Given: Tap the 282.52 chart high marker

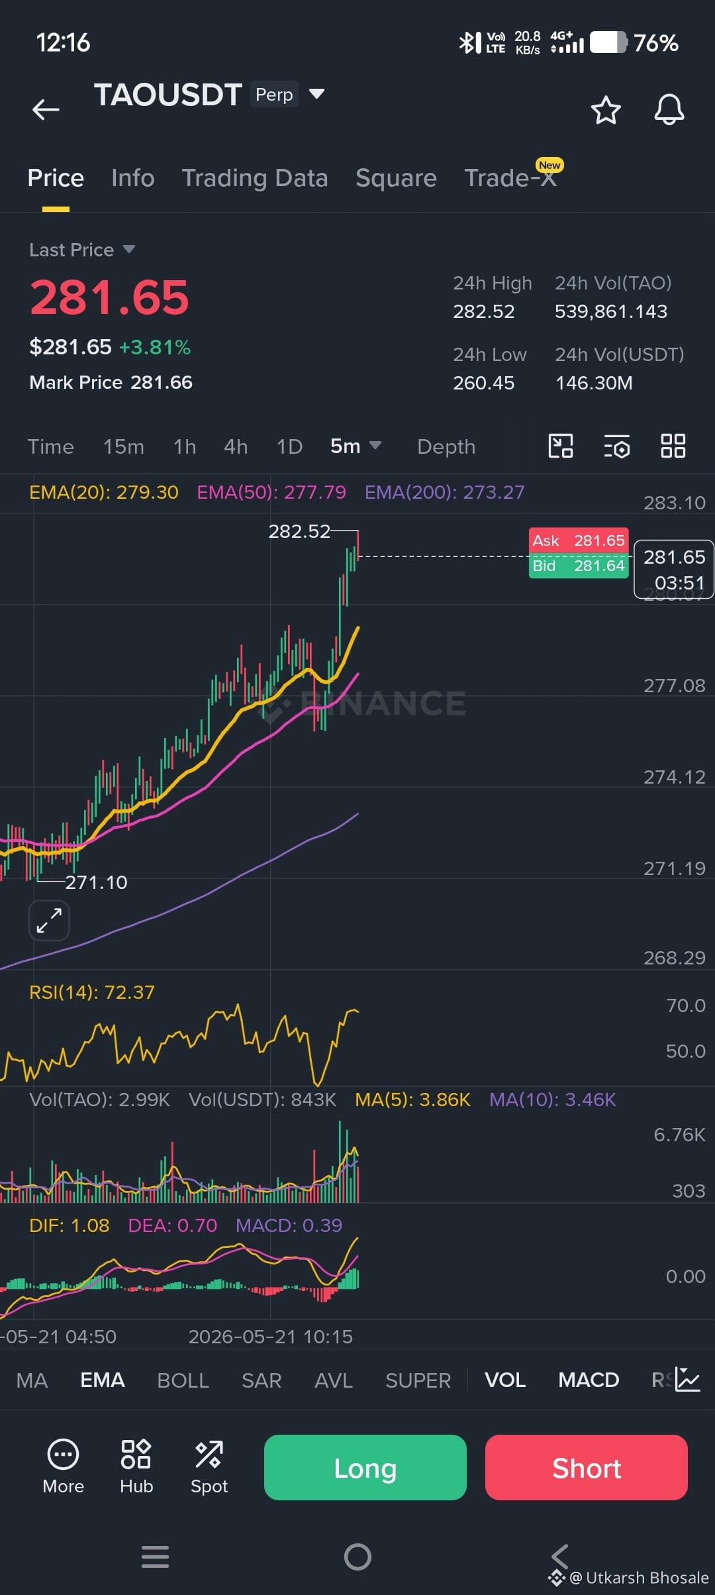Looking at the screenshot, I should (299, 531).
